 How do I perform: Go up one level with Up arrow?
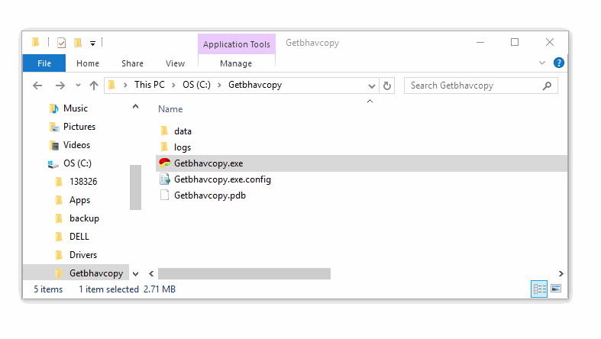[94, 86]
